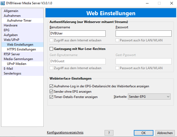The height and width of the screenshot is (137, 177).
Task: Click the ? help button
Action: [x=109, y=133]
